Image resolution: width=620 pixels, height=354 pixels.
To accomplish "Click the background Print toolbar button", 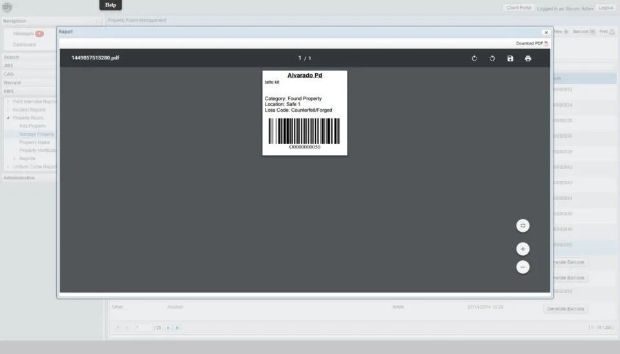I will pos(607,32).
